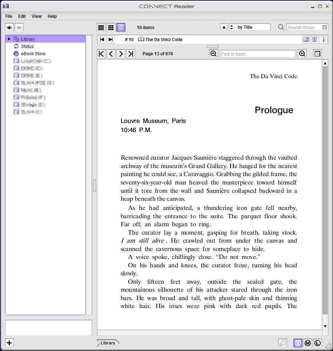Image resolution: width=333 pixels, height=351 pixels.
Task: Go to the next page
Action: click(x=121, y=54)
